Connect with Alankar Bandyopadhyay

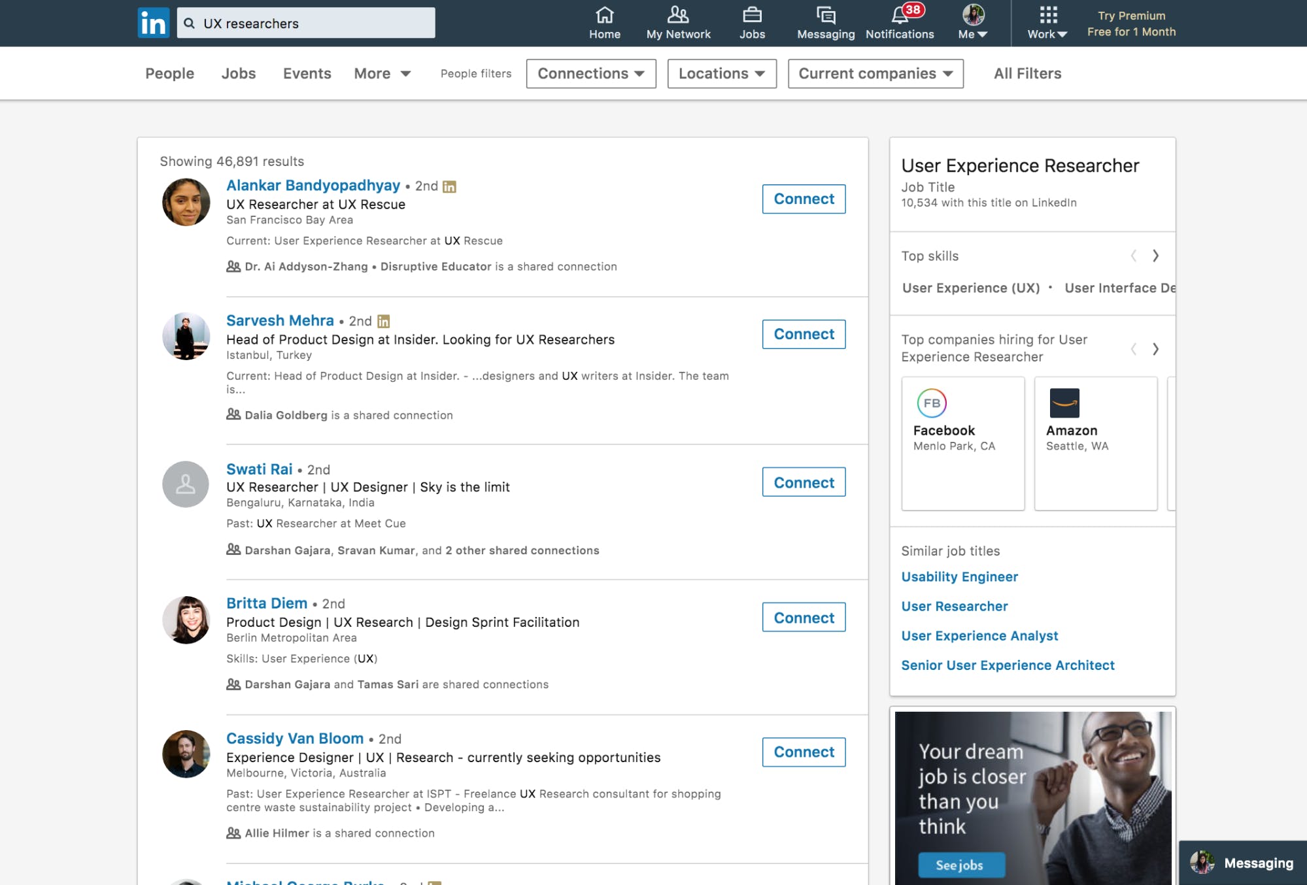pyautogui.click(x=804, y=199)
